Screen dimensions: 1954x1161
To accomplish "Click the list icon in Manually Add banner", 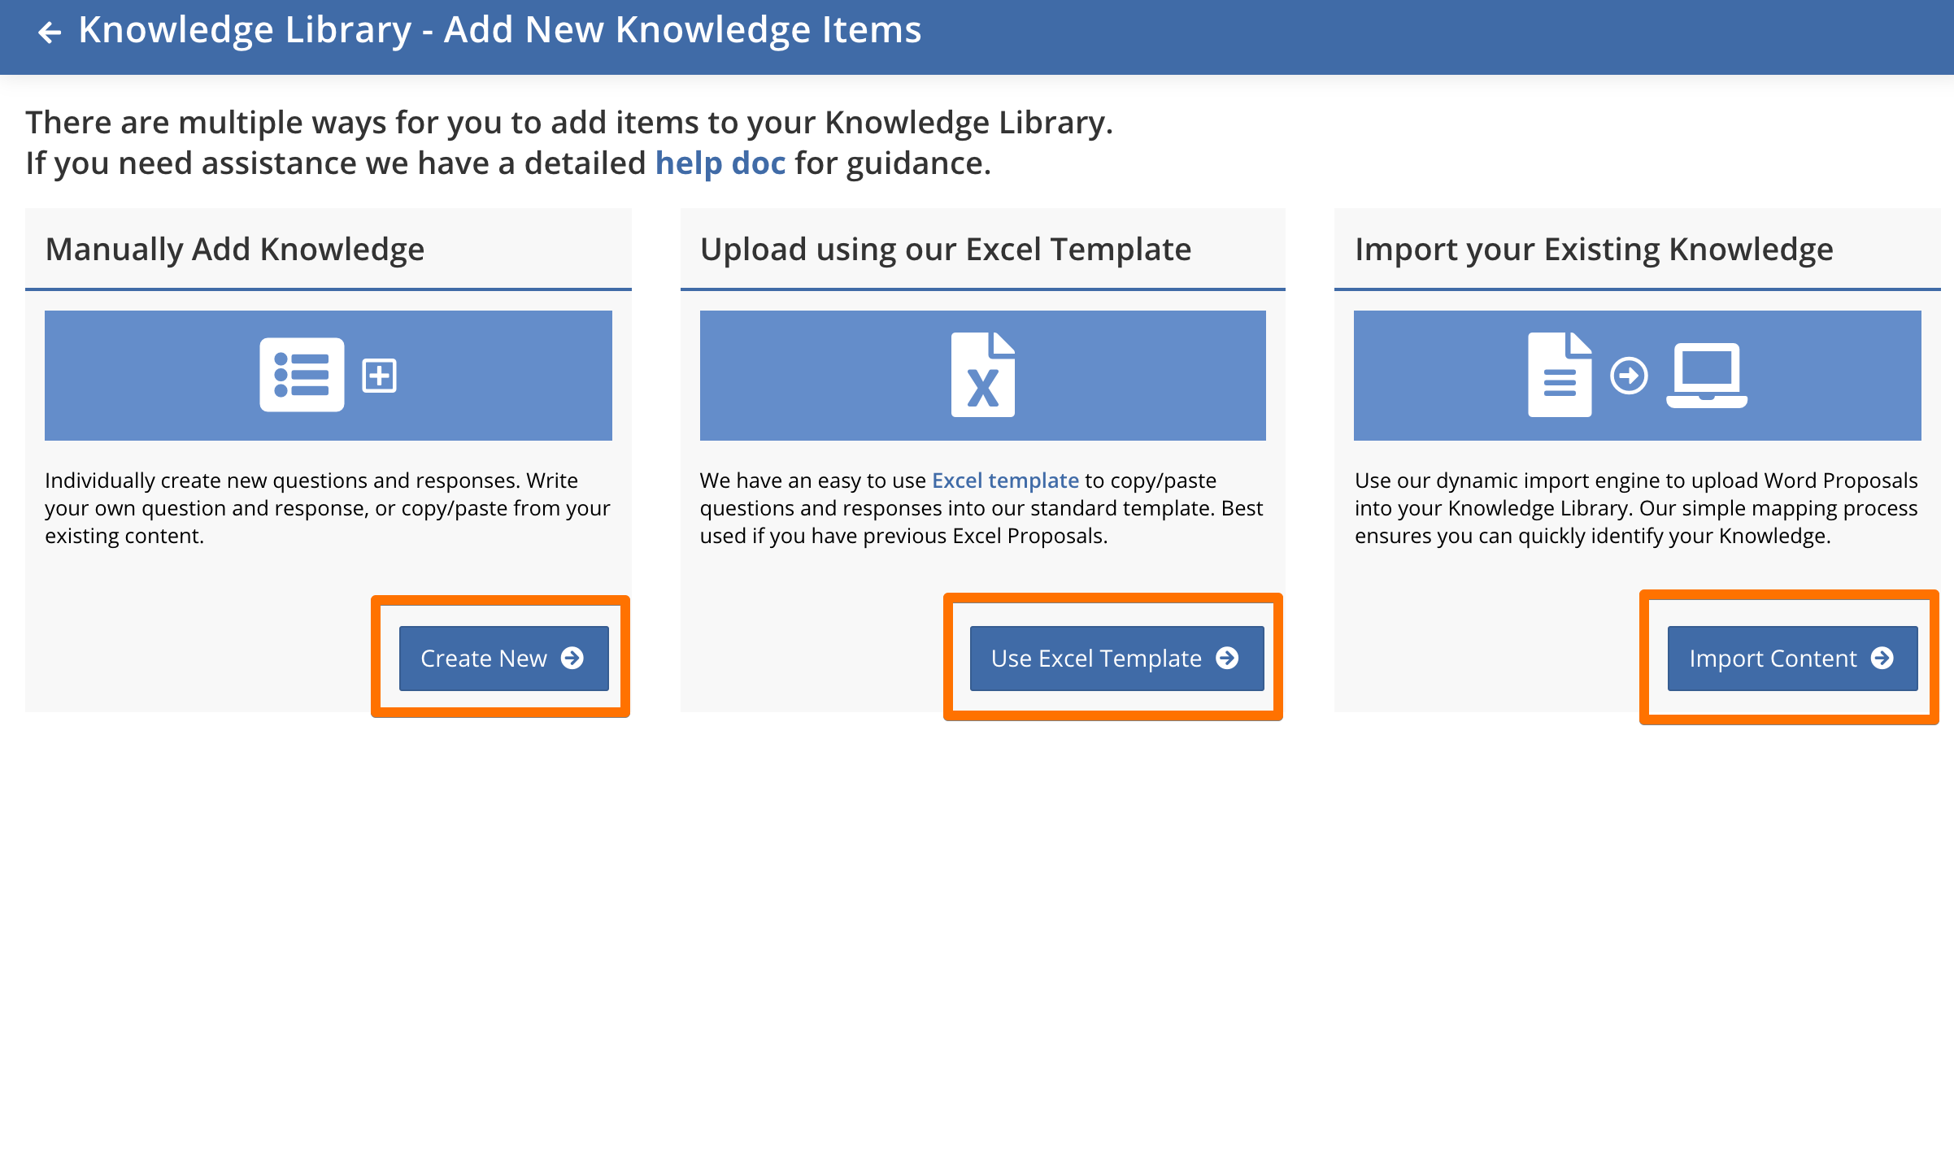I will [x=302, y=375].
